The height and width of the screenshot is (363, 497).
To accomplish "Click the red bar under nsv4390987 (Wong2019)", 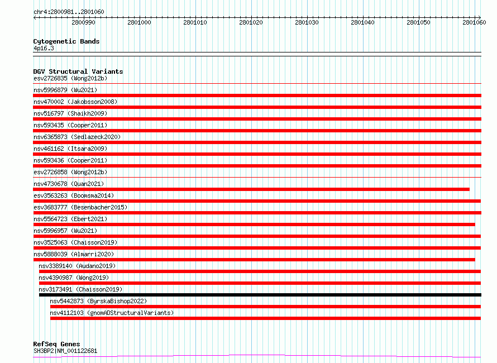I will [x=260, y=283].
